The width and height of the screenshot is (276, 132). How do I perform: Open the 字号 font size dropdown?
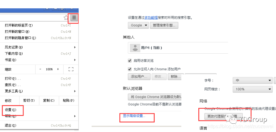click(252, 80)
